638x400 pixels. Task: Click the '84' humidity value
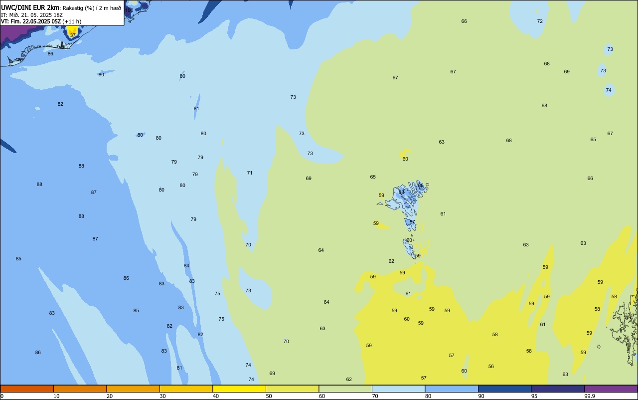tap(186, 266)
